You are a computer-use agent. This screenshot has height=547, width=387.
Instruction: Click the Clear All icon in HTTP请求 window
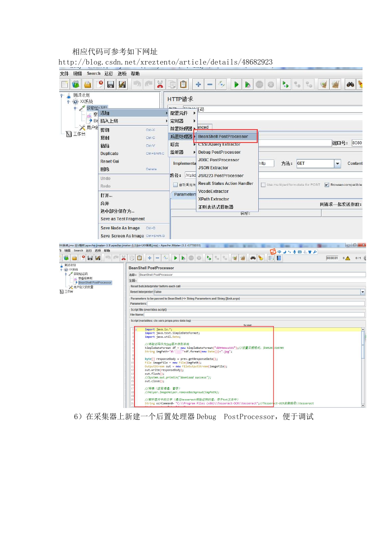[x=335, y=84]
